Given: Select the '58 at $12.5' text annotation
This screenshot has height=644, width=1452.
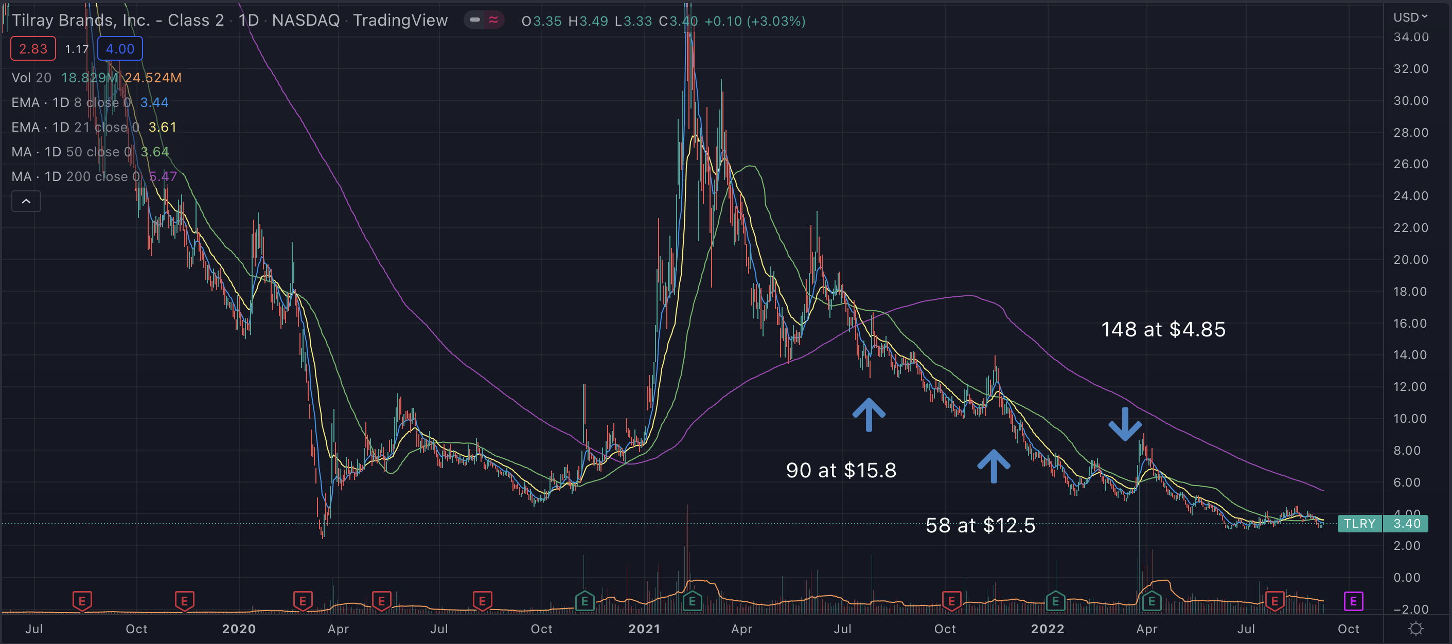Looking at the screenshot, I should click(x=980, y=525).
